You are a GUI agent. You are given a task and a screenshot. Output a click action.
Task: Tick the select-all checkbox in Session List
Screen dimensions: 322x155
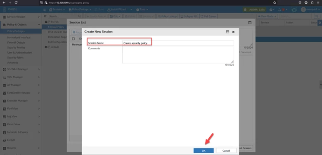coord(73,39)
